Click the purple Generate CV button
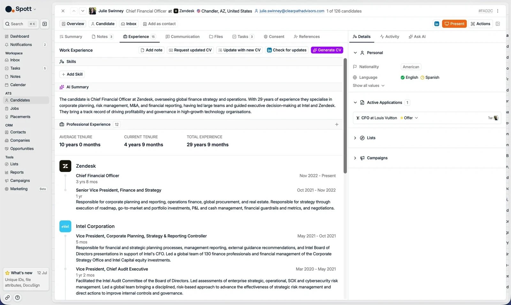This screenshot has width=511, height=305. click(x=327, y=50)
